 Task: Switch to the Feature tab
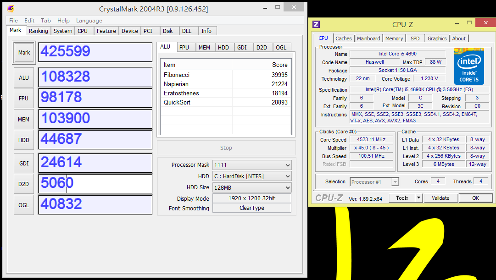click(106, 31)
